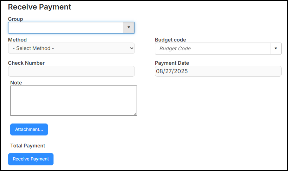Viewport: 288px width, 171px height.
Task: Click the Budget code label
Action: point(170,40)
